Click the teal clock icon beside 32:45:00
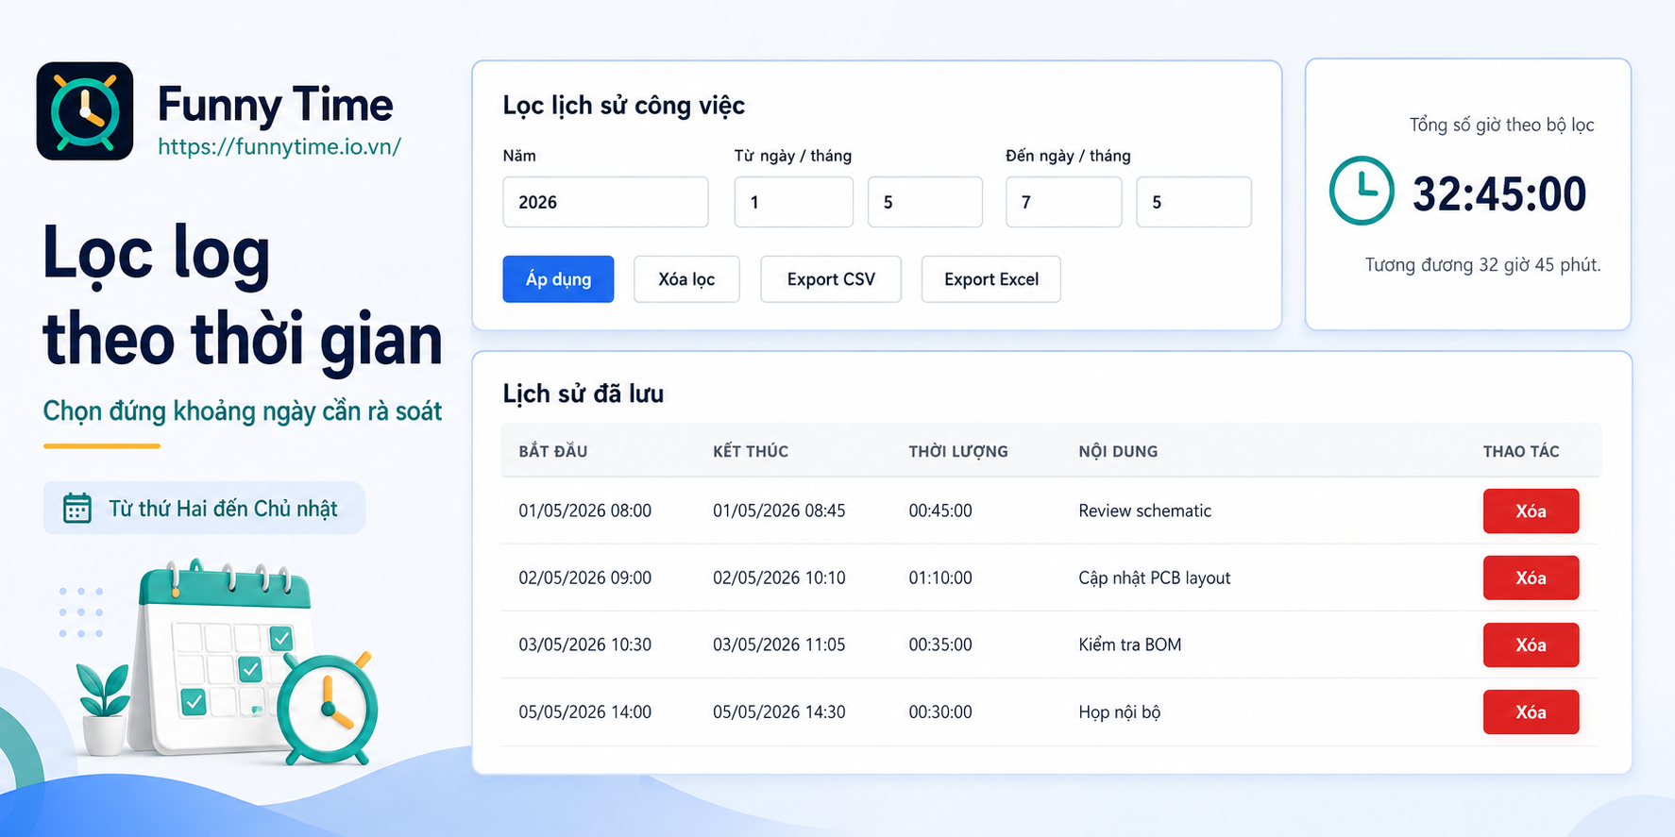 (x=1361, y=191)
